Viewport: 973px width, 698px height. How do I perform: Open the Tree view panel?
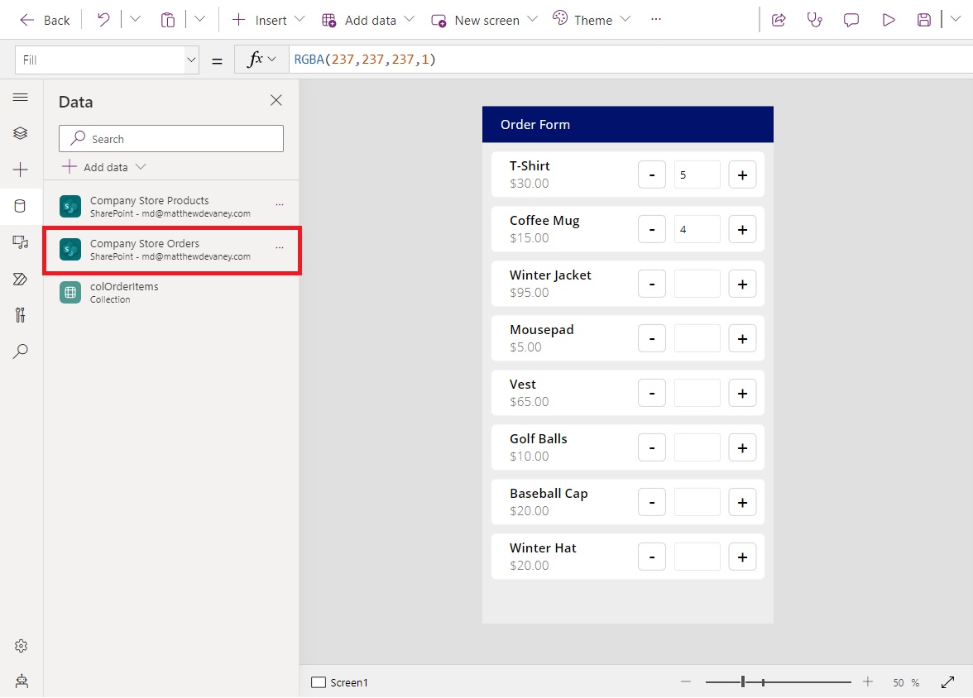(x=21, y=132)
